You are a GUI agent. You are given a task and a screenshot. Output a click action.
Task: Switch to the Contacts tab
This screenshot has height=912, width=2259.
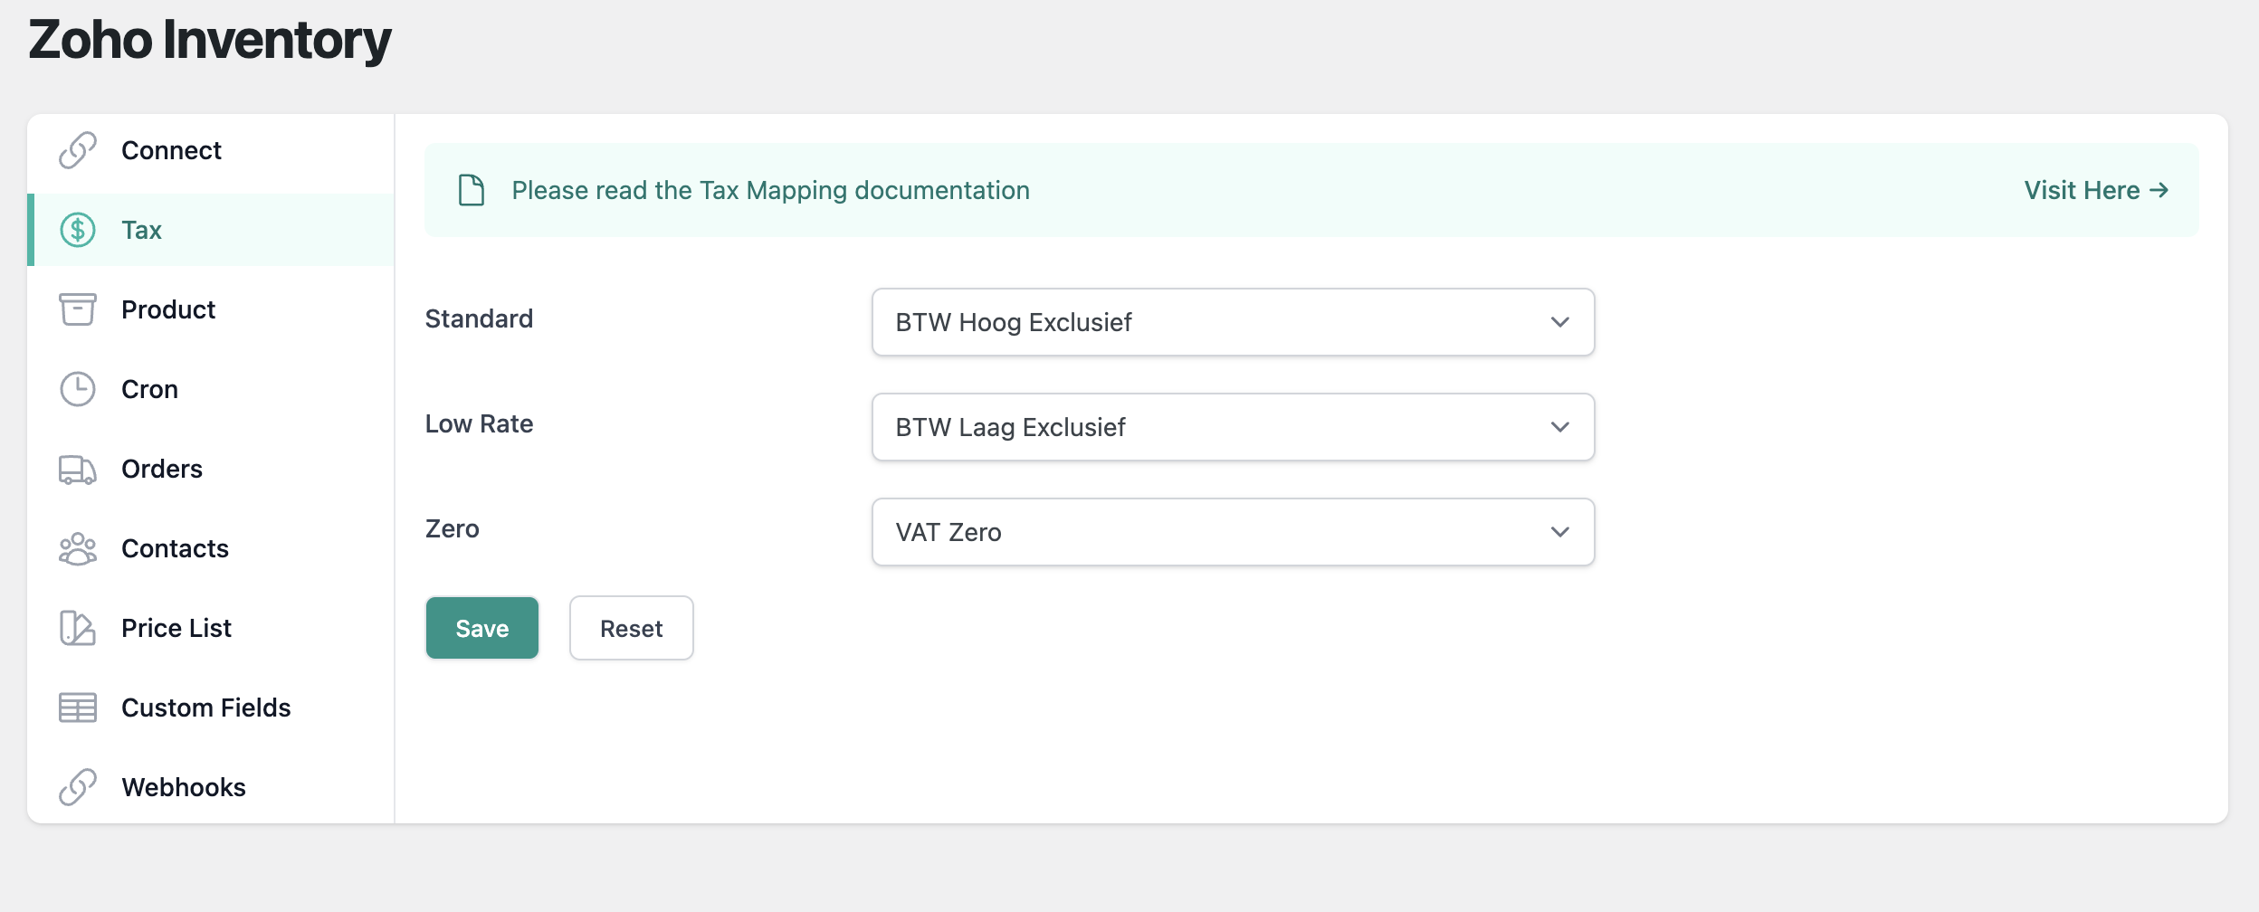[211, 548]
